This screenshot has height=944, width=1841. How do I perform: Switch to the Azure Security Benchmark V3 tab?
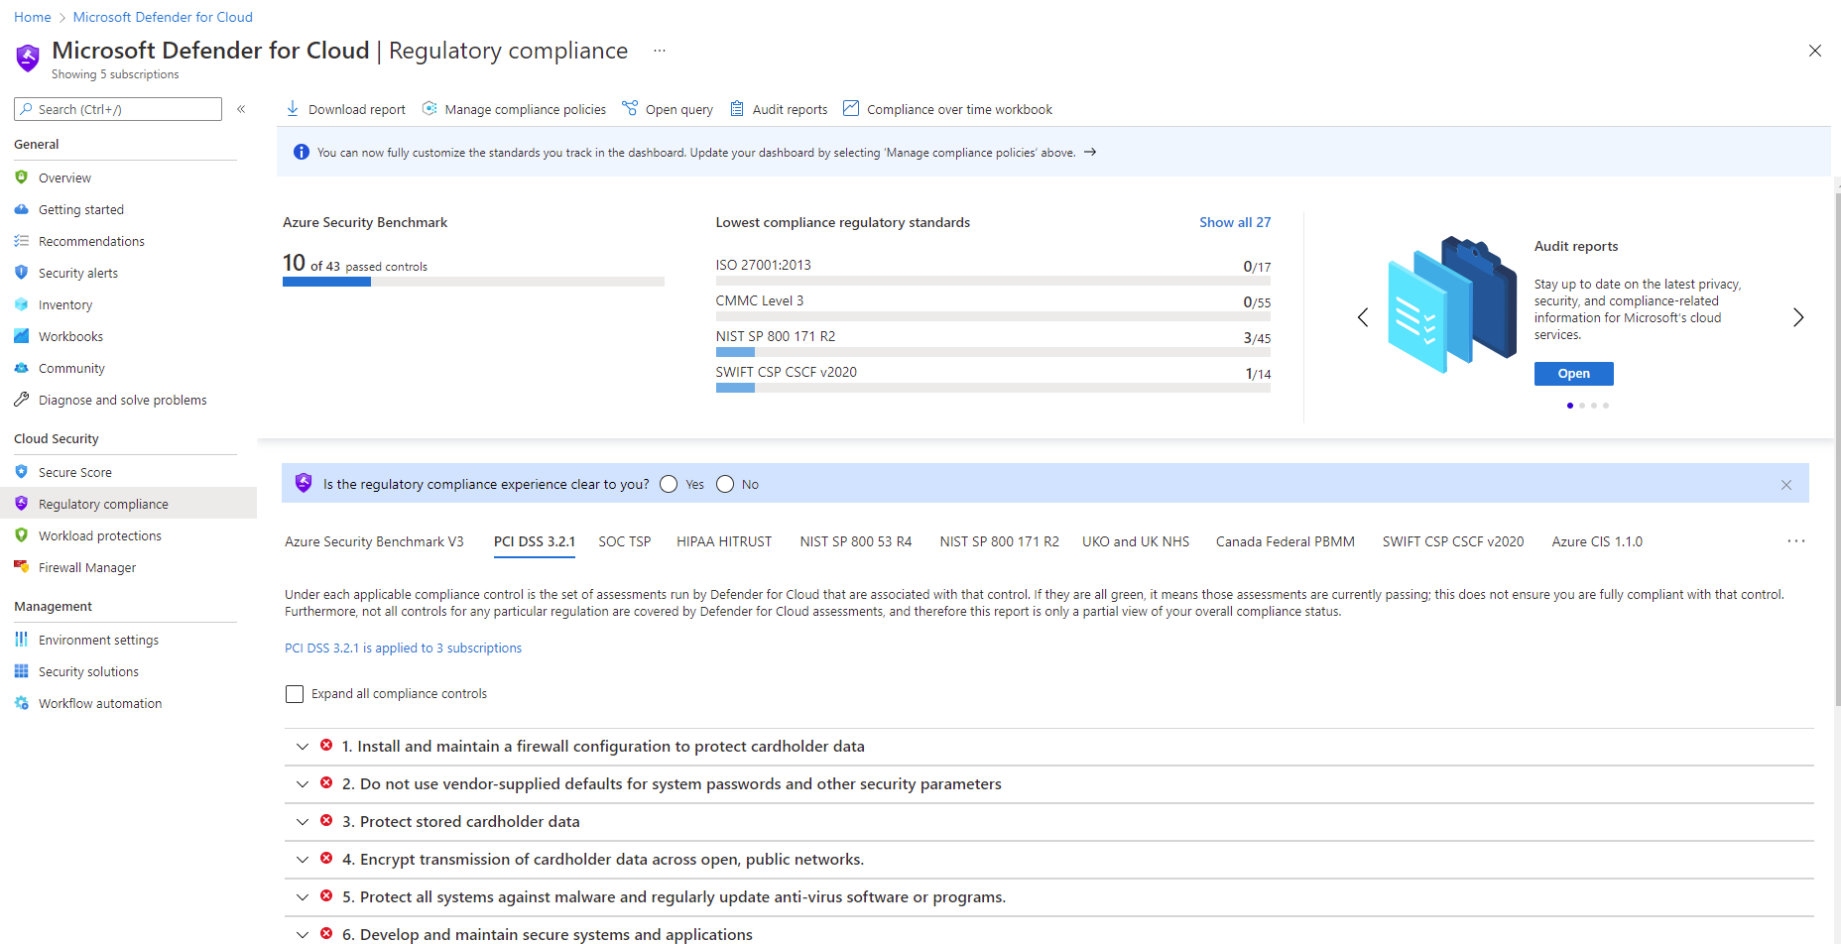click(374, 541)
